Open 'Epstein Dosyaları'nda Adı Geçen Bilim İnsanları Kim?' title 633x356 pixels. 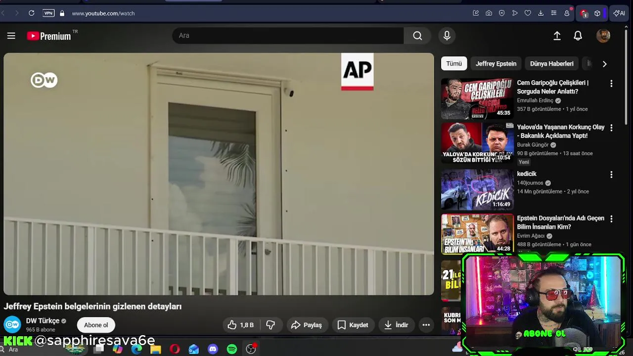click(560, 222)
